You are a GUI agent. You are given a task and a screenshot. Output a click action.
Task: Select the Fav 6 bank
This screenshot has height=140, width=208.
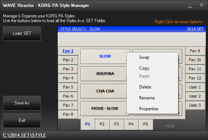pyautogui.click(x=68, y=96)
